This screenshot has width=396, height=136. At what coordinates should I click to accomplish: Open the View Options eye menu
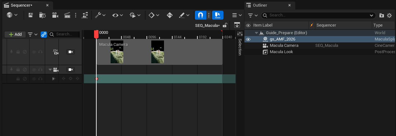[118, 15]
